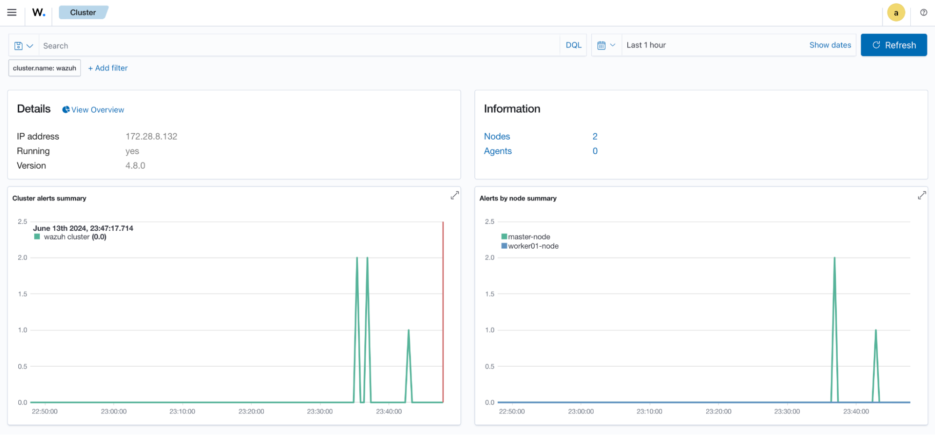Select the Cluster breadcrumb tab
This screenshot has width=935, height=435.
pyautogui.click(x=82, y=12)
